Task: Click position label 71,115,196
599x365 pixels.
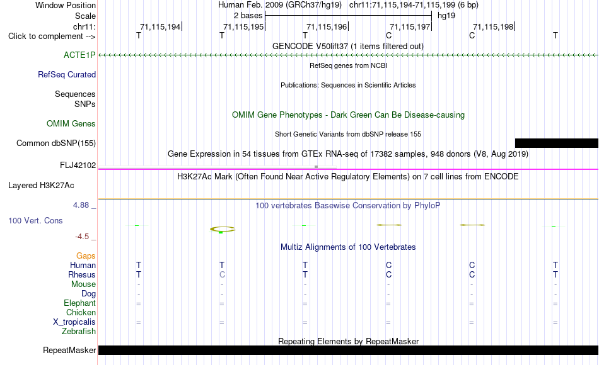Action: [327, 26]
